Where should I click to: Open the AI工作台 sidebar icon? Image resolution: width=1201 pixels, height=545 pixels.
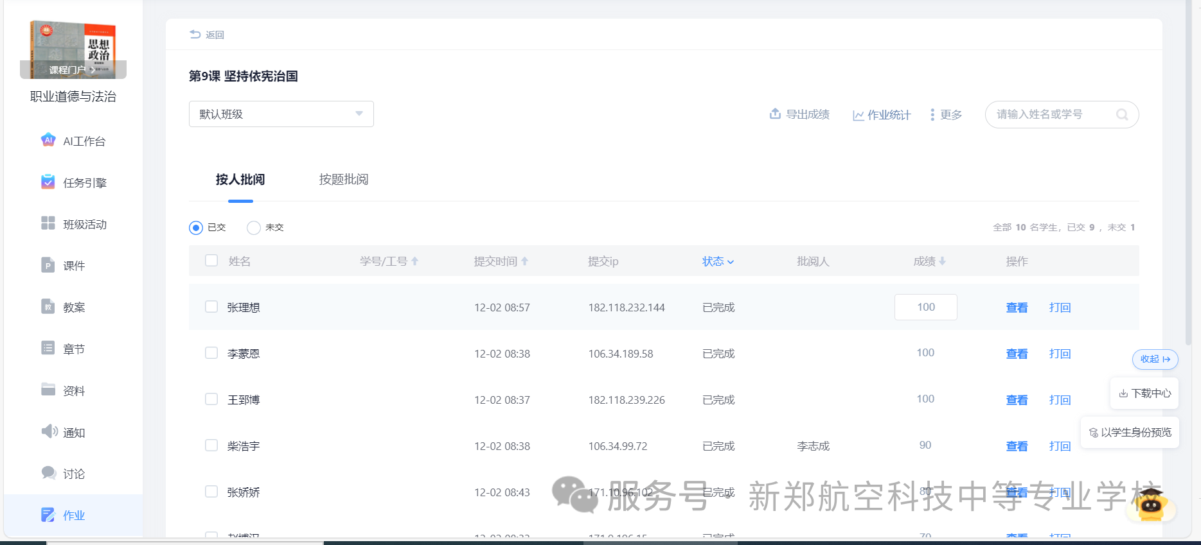point(48,140)
